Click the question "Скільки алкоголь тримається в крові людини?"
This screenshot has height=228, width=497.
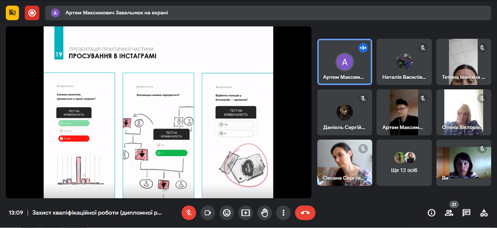[76, 97]
